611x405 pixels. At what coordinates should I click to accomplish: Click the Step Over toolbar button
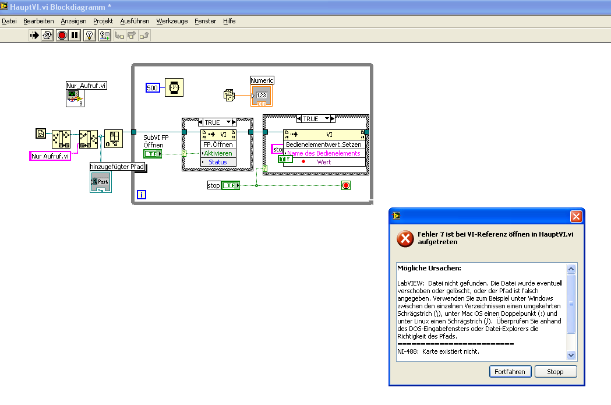(x=132, y=36)
